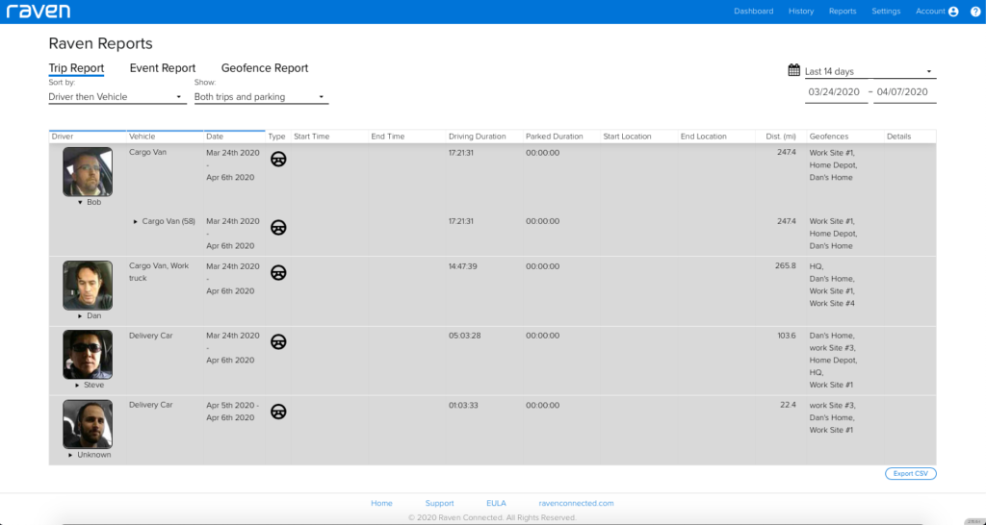Click steering wheel icon in Unknown driver's row
986x525 pixels.
(x=278, y=412)
